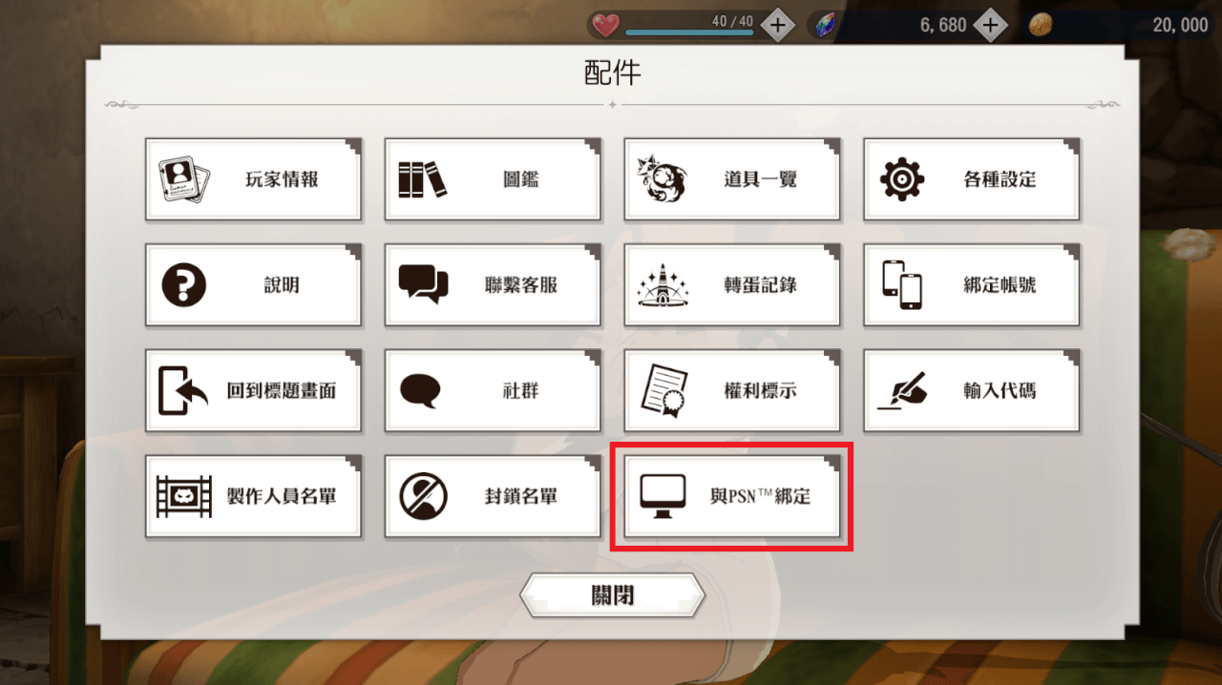Screen dimensions: 1222x685
Task: Open 綁定帳號 phones icon
Action: point(901,284)
